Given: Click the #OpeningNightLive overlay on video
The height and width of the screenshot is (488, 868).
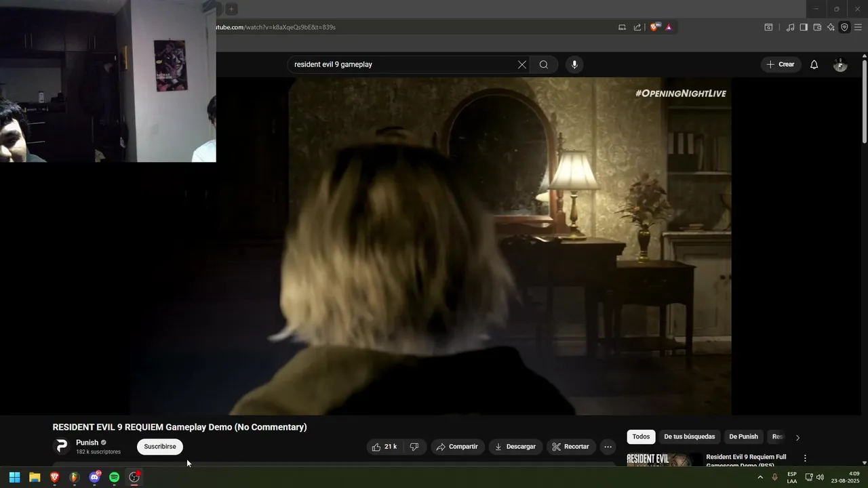Looking at the screenshot, I should click(x=680, y=94).
